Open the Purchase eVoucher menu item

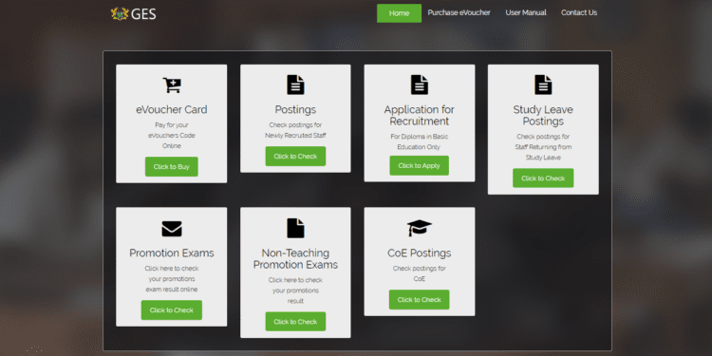[459, 12]
